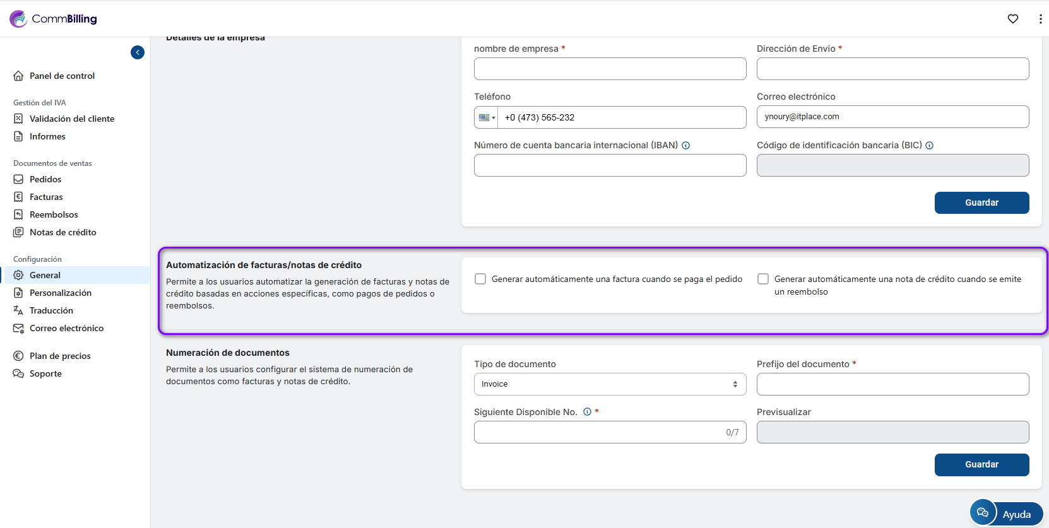Open the Tipo de documento dropdown
Viewport: 1049px width, 528px height.
610,384
